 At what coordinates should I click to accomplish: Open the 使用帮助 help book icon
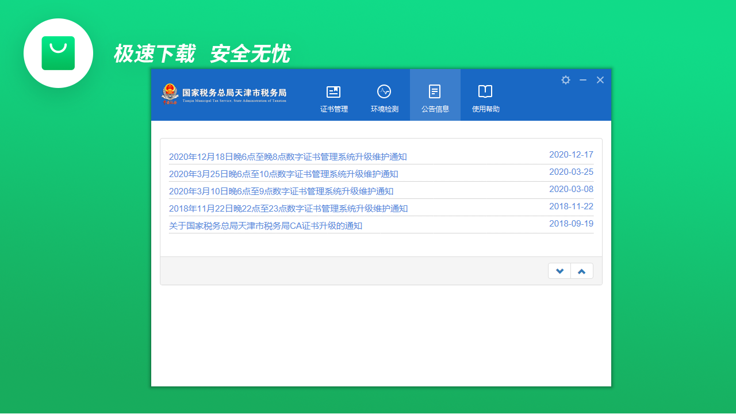tap(485, 91)
